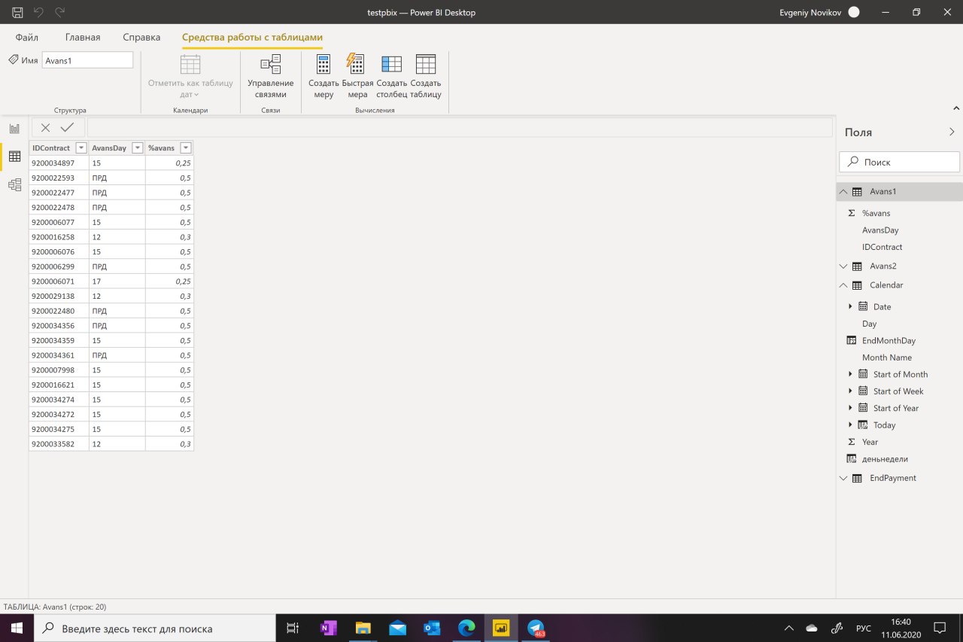Expand the Avans2 table in fields
This screenshot has height=642, width=963.
tap(843, 266)
